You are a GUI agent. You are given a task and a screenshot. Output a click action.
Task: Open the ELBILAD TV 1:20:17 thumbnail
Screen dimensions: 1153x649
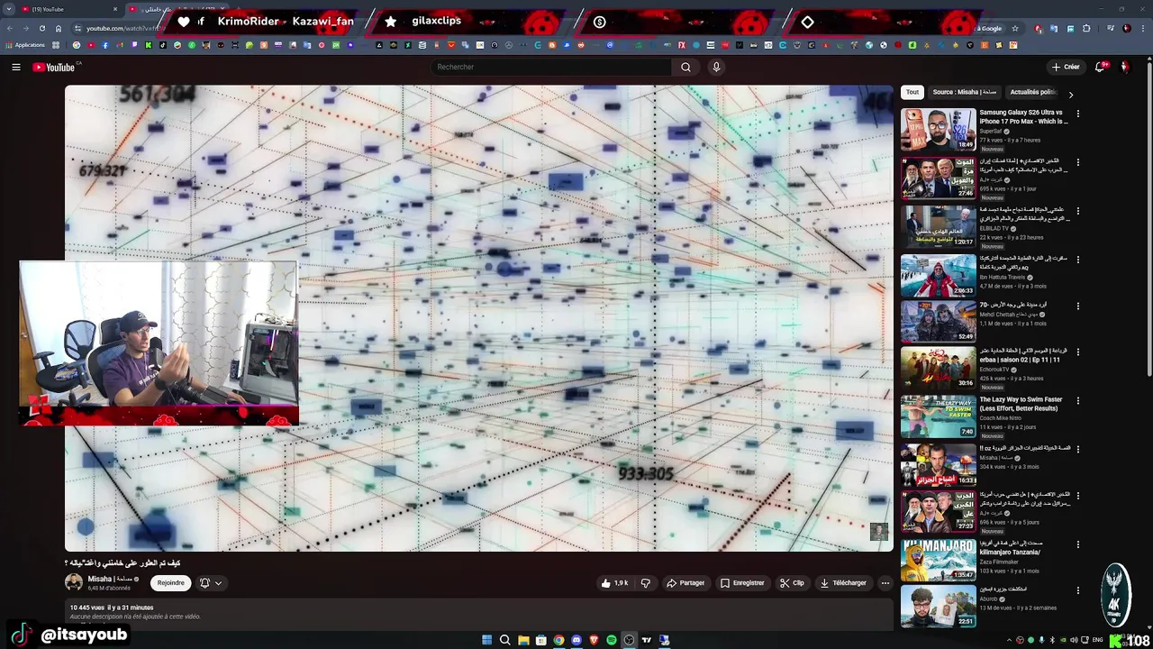938,226
